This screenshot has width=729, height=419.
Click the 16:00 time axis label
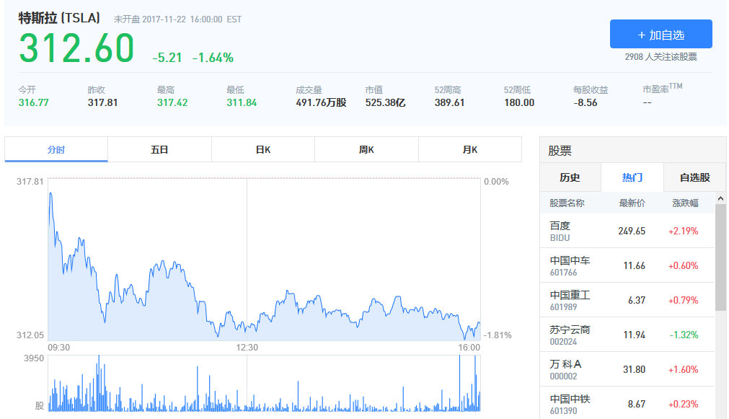(x=469, y=348)
